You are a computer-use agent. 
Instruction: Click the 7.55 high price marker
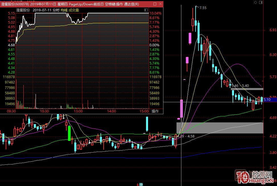[203, 8]
